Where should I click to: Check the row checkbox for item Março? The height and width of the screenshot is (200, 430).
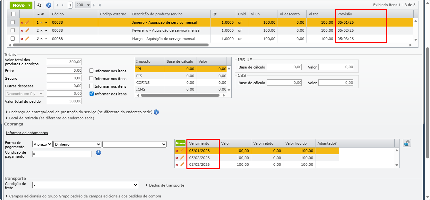click(13, 39)
